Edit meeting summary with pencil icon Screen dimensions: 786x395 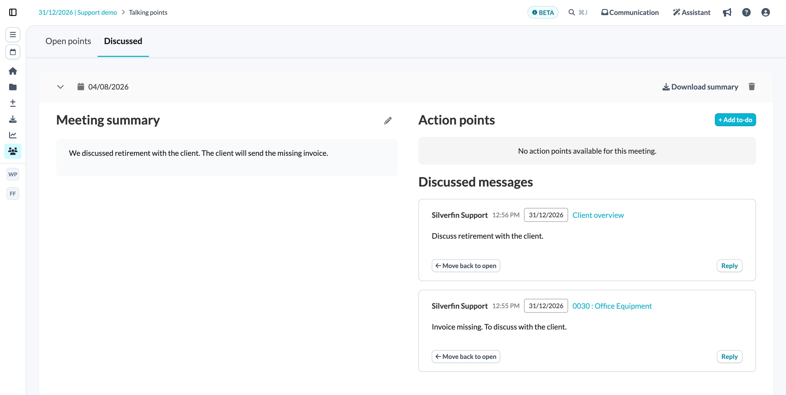[x=388, y=121]
